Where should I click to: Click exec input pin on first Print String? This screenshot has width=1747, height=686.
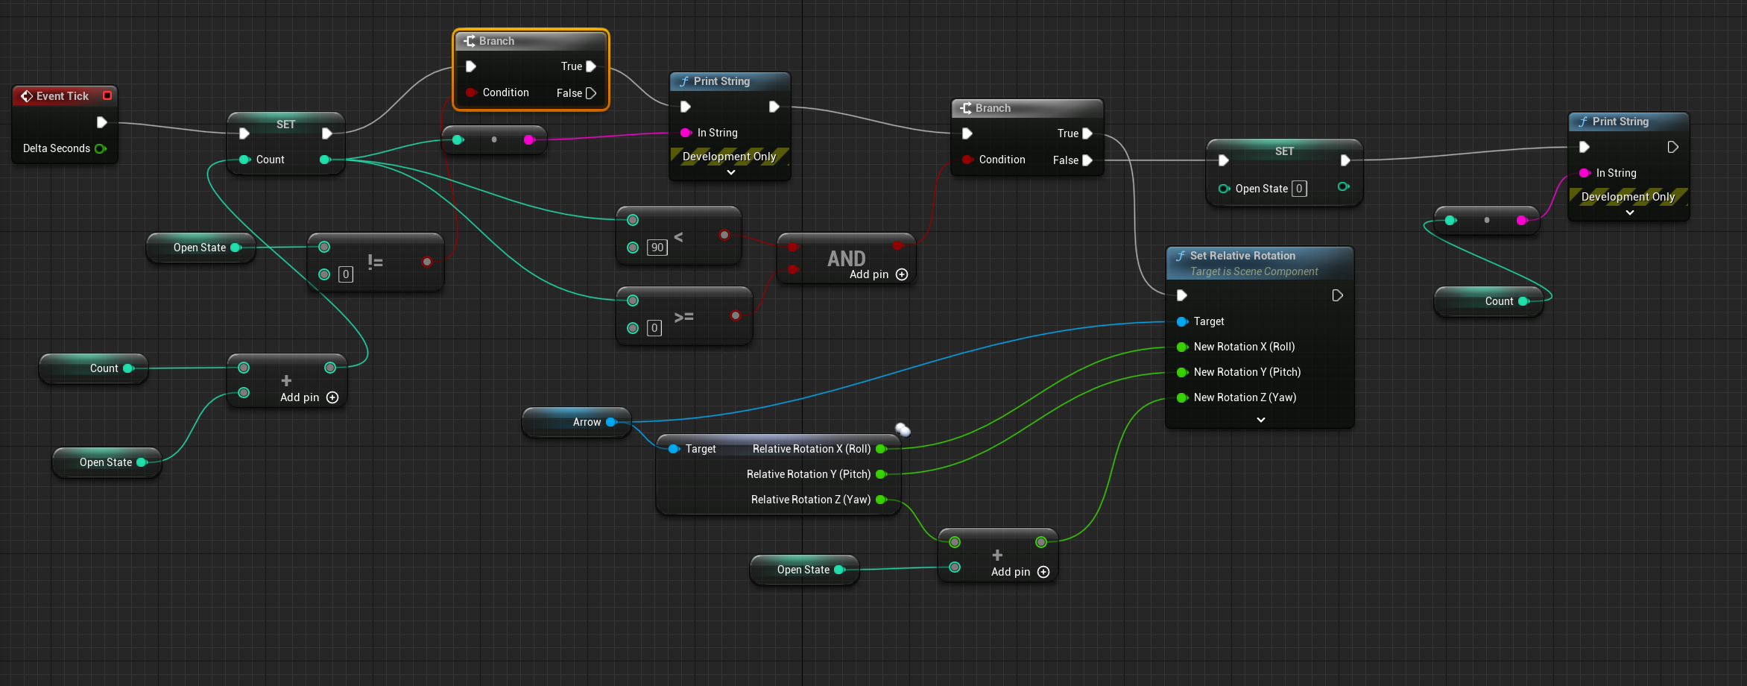click(x=686, y=107)
